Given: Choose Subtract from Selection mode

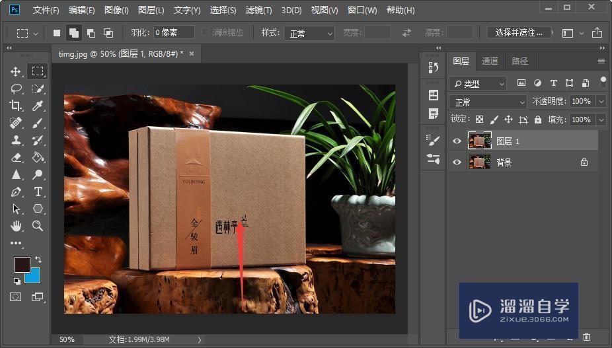Looking at the screenshot, I should pos(91,33).
